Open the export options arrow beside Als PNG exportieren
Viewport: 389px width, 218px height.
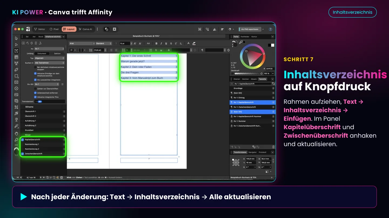click(x=263, y=29)
